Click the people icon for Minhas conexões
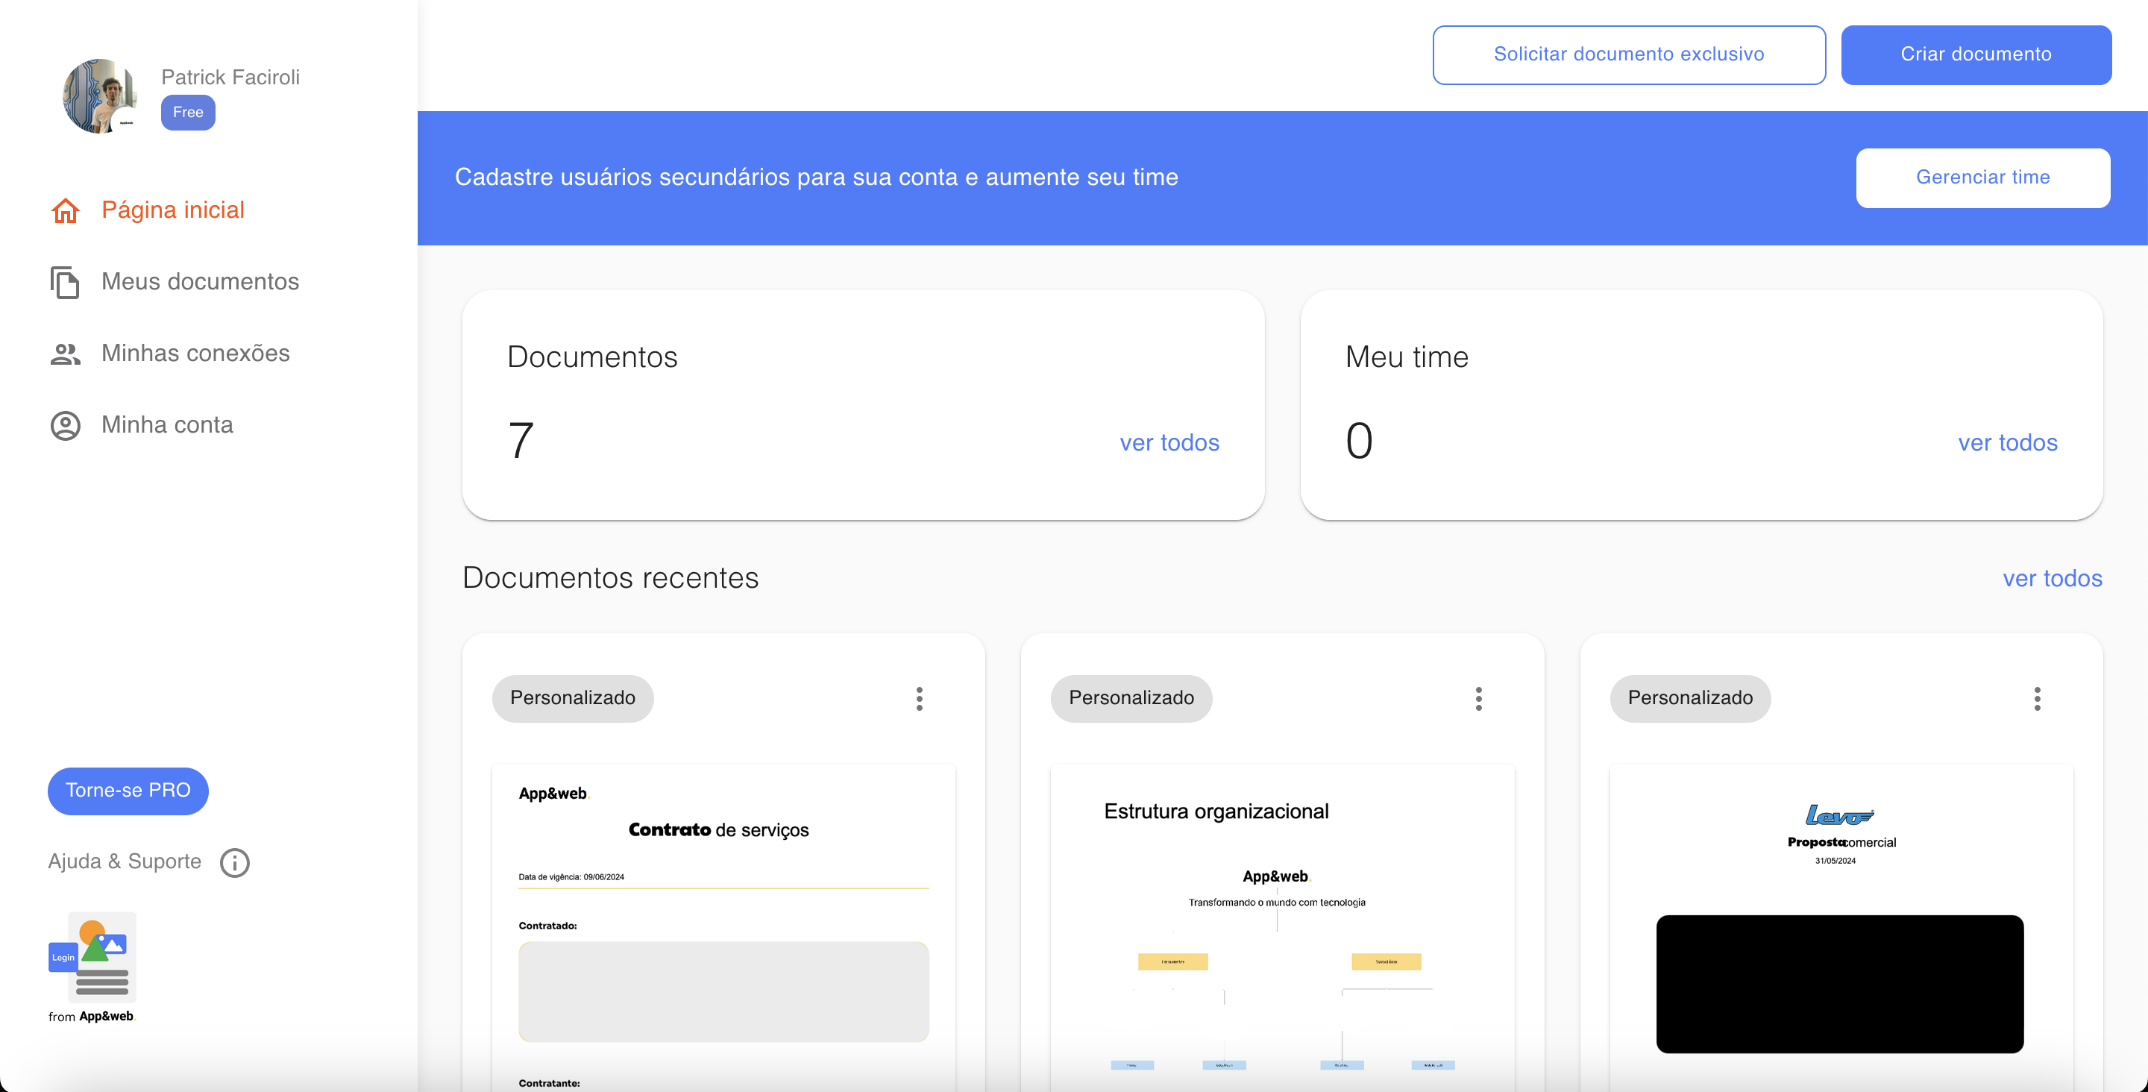 coord(65,354)
